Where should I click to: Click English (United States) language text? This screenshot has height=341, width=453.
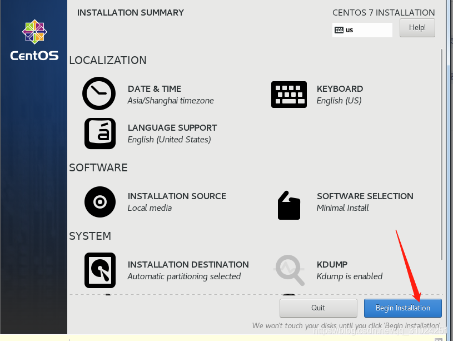[x=170, y=140]
